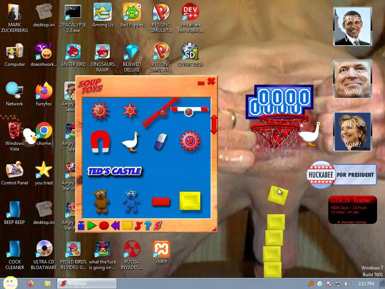The height and width of the screenshot is (289, 385).
Task: Select the DINOSAURS RAWR desktop icon
Action: pyautogui.click(x=103, y=58)
